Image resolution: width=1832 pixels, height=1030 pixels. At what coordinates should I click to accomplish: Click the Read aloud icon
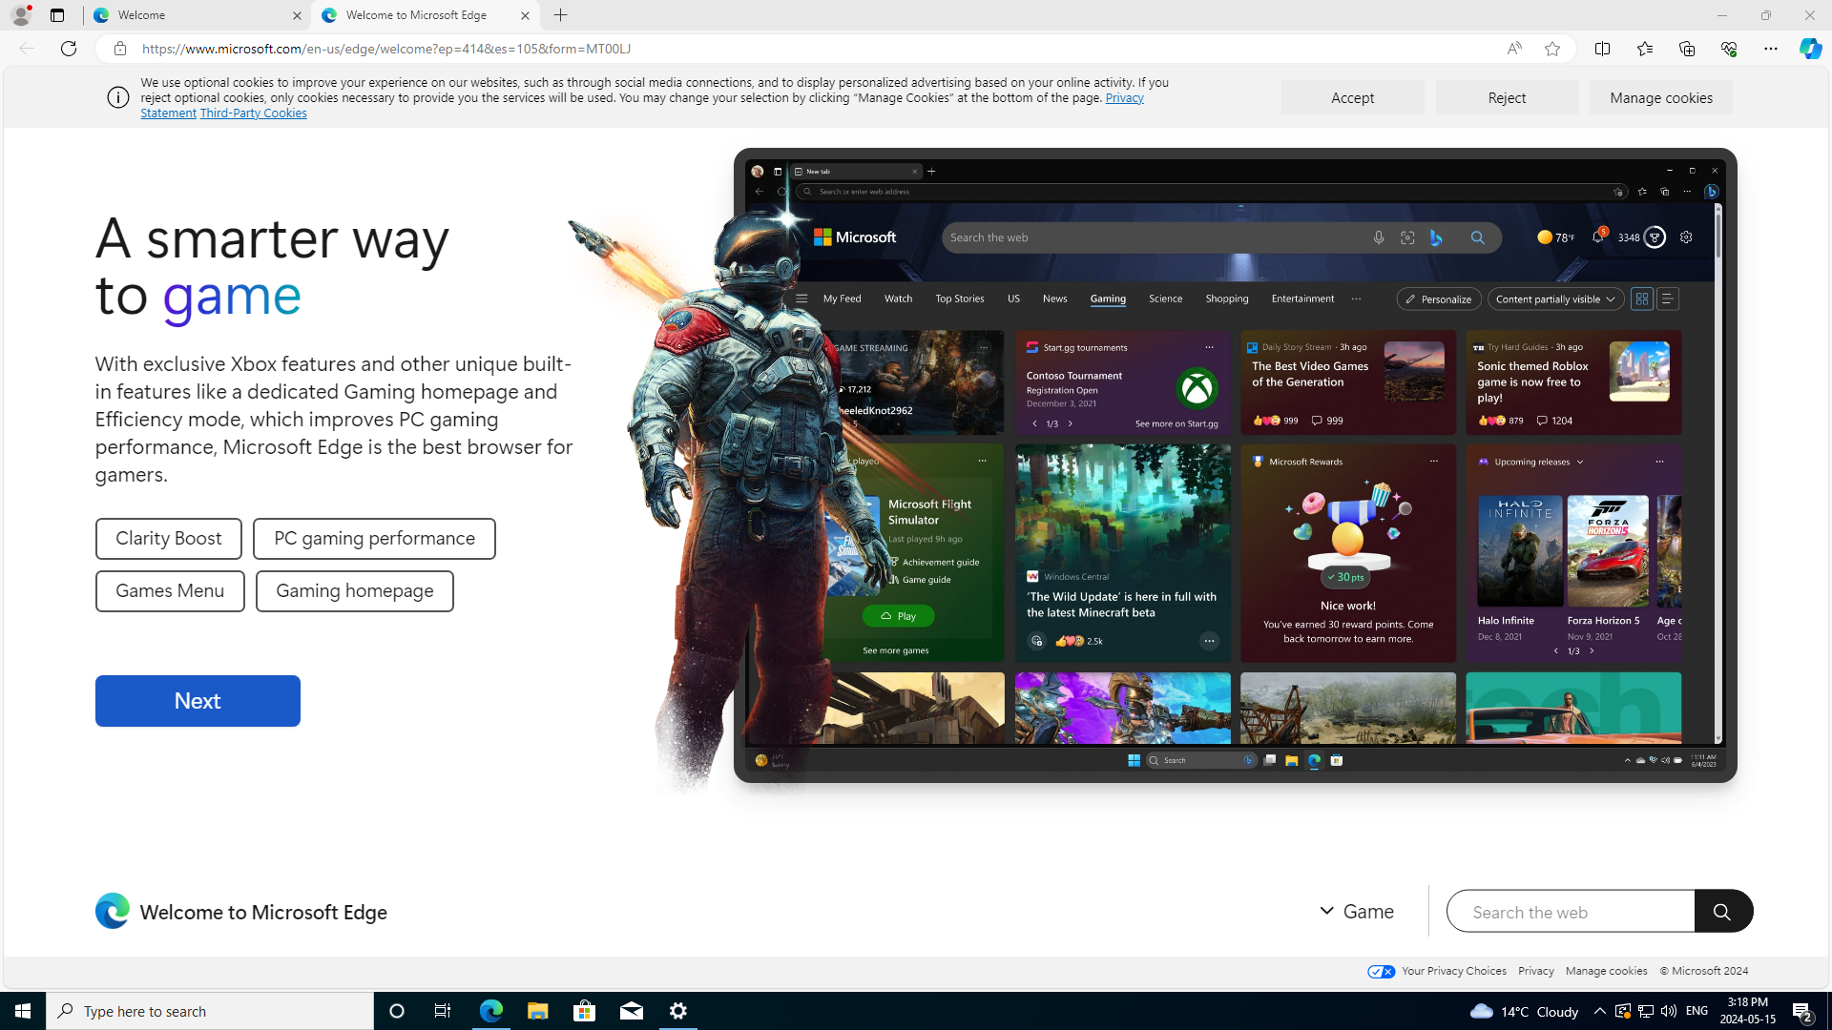click(1514, 49)
